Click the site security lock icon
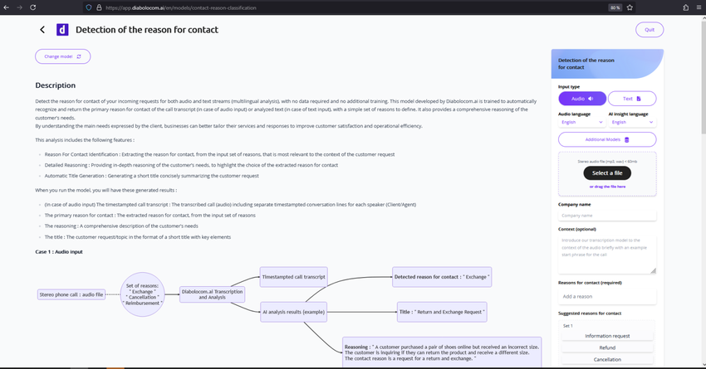The image size is (706, 369). click(x=99, y=7)
